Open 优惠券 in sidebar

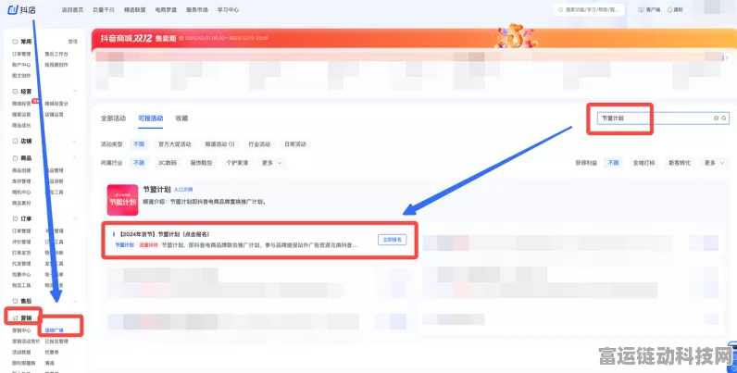[x=52, y=353]
